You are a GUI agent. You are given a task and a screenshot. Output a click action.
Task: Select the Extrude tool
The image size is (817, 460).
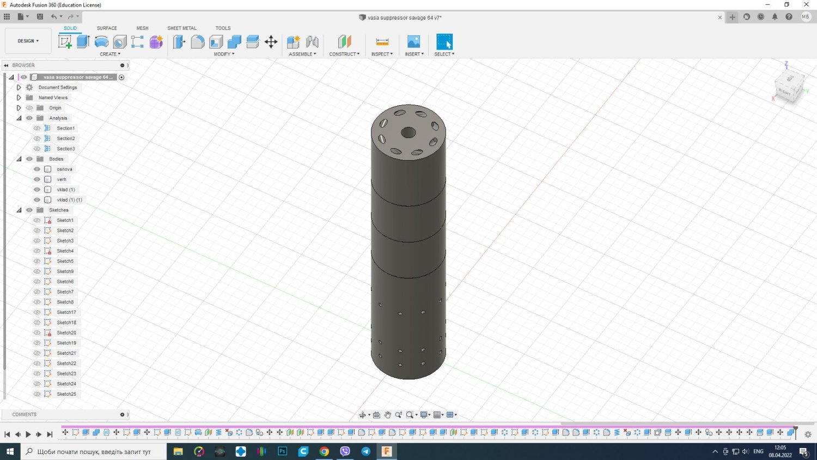coord(83,41)
